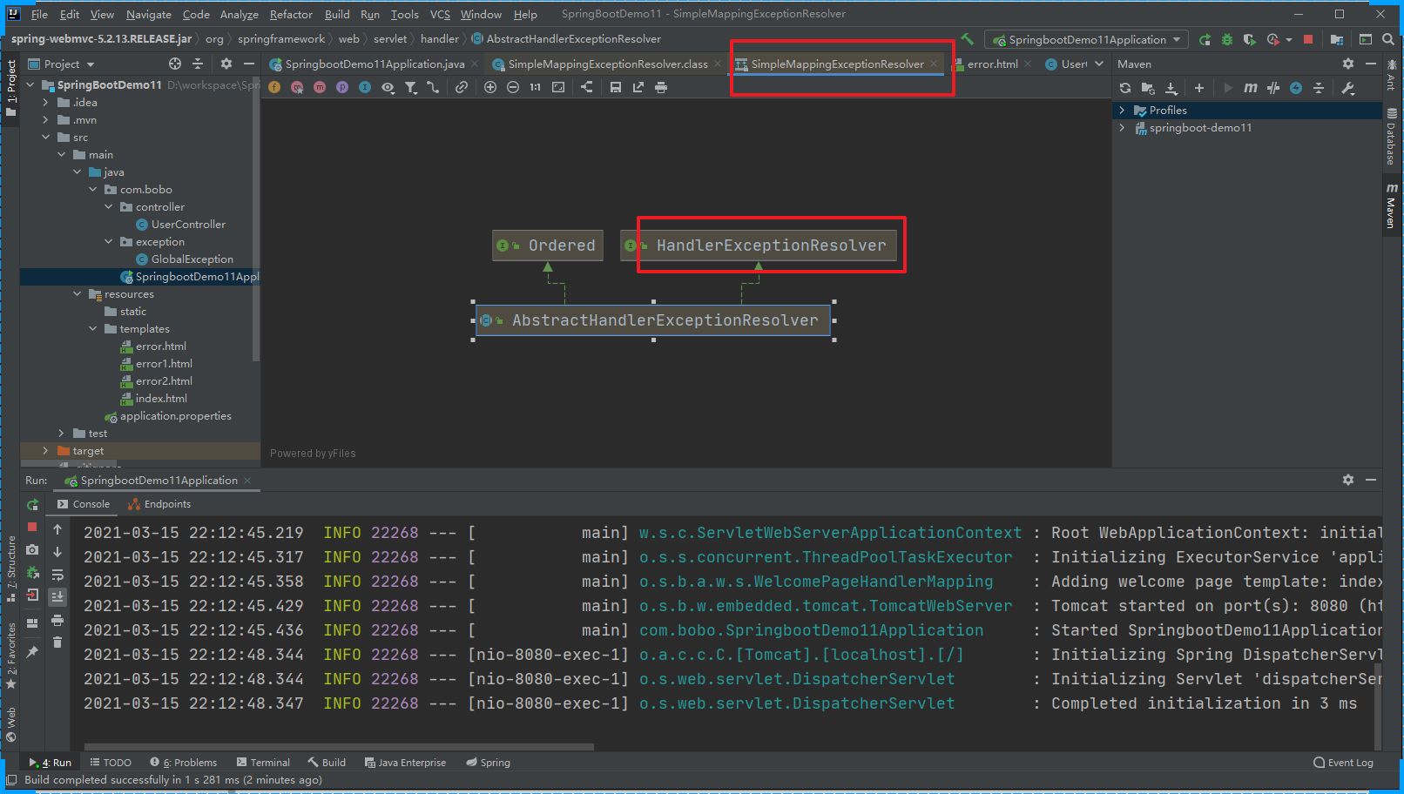Toggle Properties visibility in diagram toolbar
The width and height of the screenshot is (1404, 794).
342,87
